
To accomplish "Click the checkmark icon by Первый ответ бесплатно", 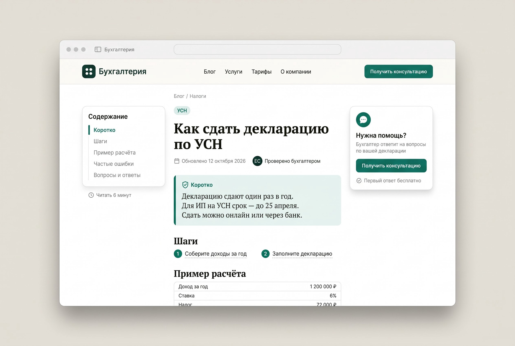I will [x=359, y=180].
